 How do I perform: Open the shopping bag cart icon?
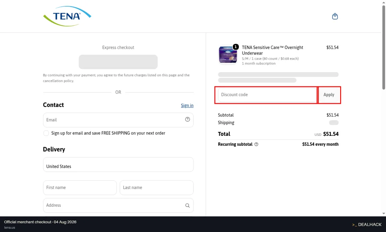click(335, 16)
